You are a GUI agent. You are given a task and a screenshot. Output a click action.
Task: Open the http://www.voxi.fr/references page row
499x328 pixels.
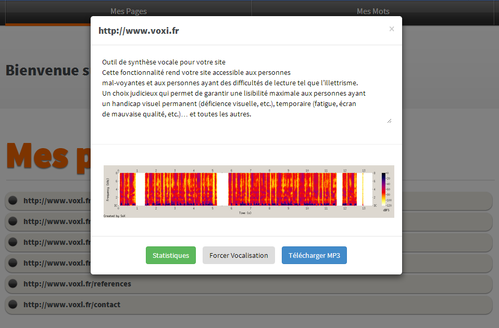pos(249,284)
